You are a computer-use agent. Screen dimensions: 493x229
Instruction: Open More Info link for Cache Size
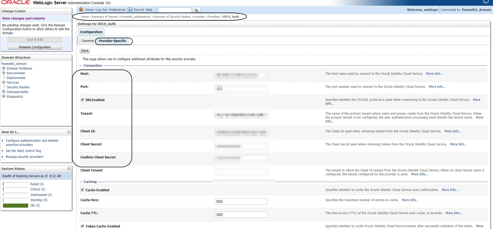(x=410, y=200)
